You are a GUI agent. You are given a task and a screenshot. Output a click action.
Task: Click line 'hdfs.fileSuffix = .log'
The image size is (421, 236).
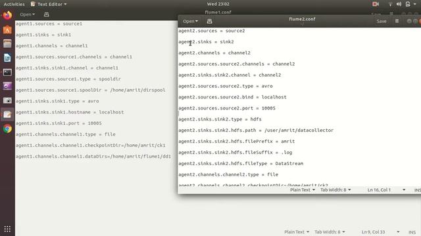[235, 153]
